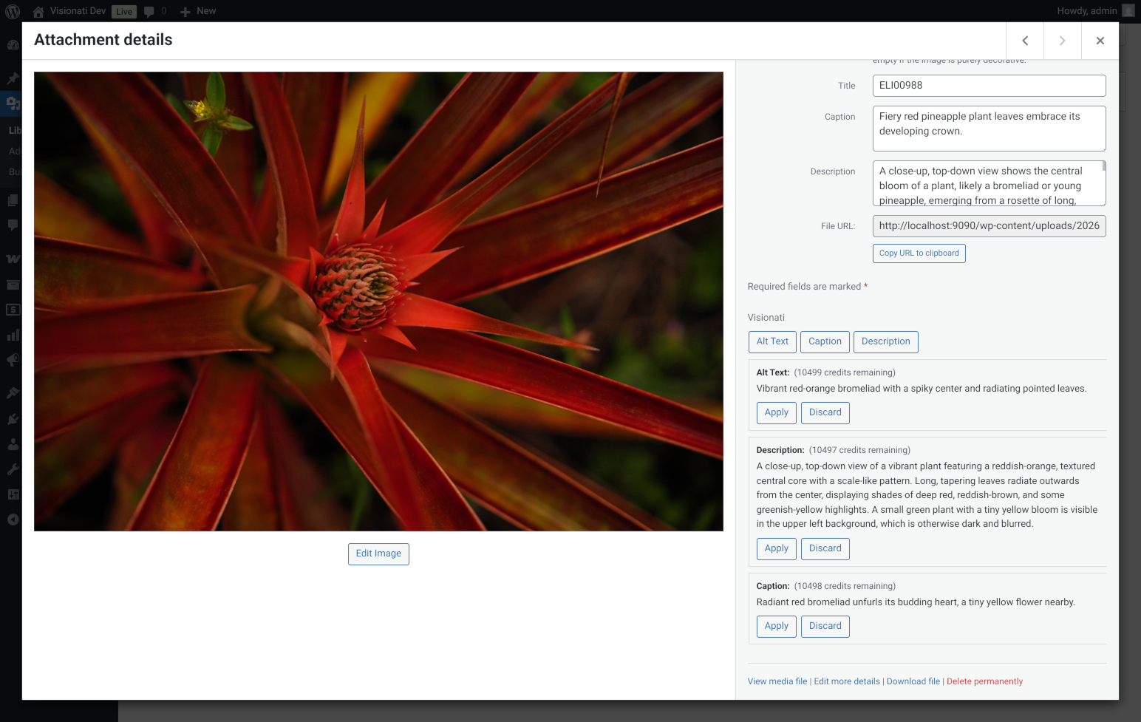This screenshot has width=1141, height=722.
Task: Click Copy URL to clipboard
Action: point(919,253)
